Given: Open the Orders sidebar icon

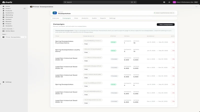Looking at the screenshot, I should 3,8.
